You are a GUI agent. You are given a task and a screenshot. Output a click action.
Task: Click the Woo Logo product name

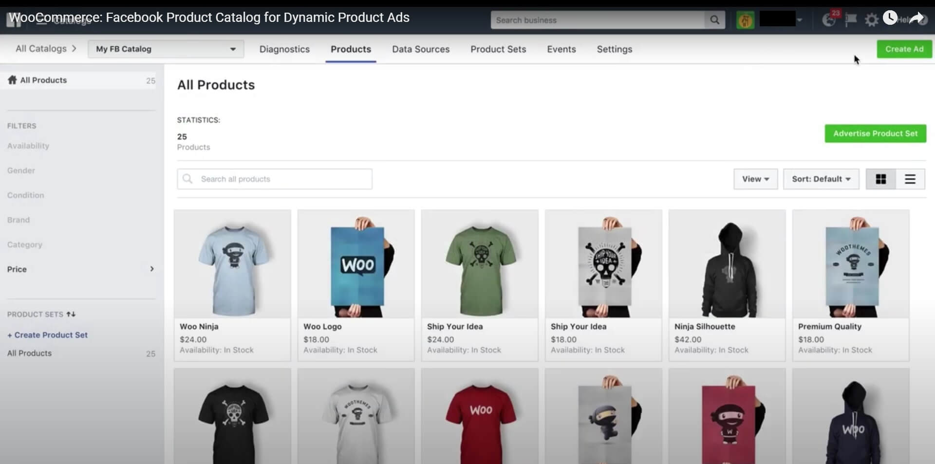pos(322,327)
